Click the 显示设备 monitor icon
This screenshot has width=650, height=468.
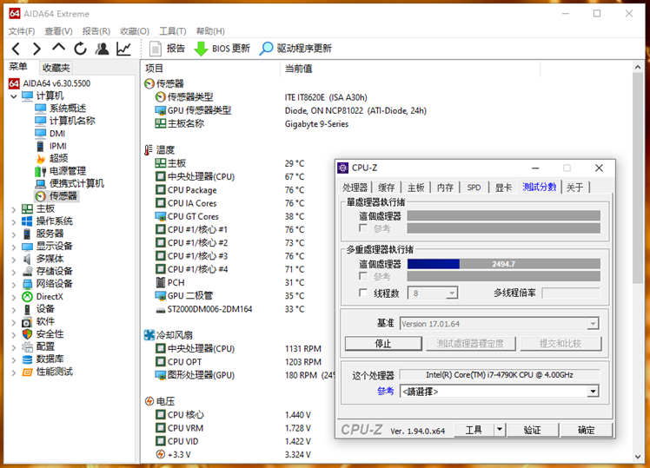click(x=27, y=247)
